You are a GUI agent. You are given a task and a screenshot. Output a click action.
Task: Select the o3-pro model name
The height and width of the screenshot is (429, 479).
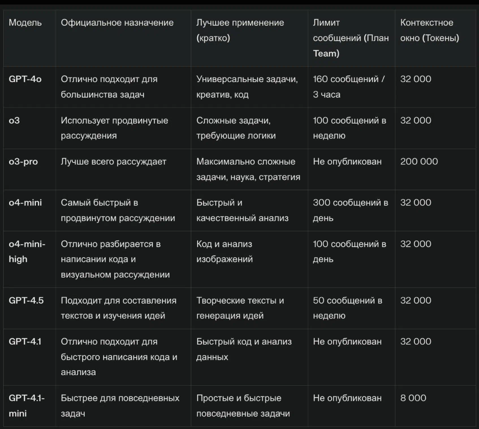point(23,162)
